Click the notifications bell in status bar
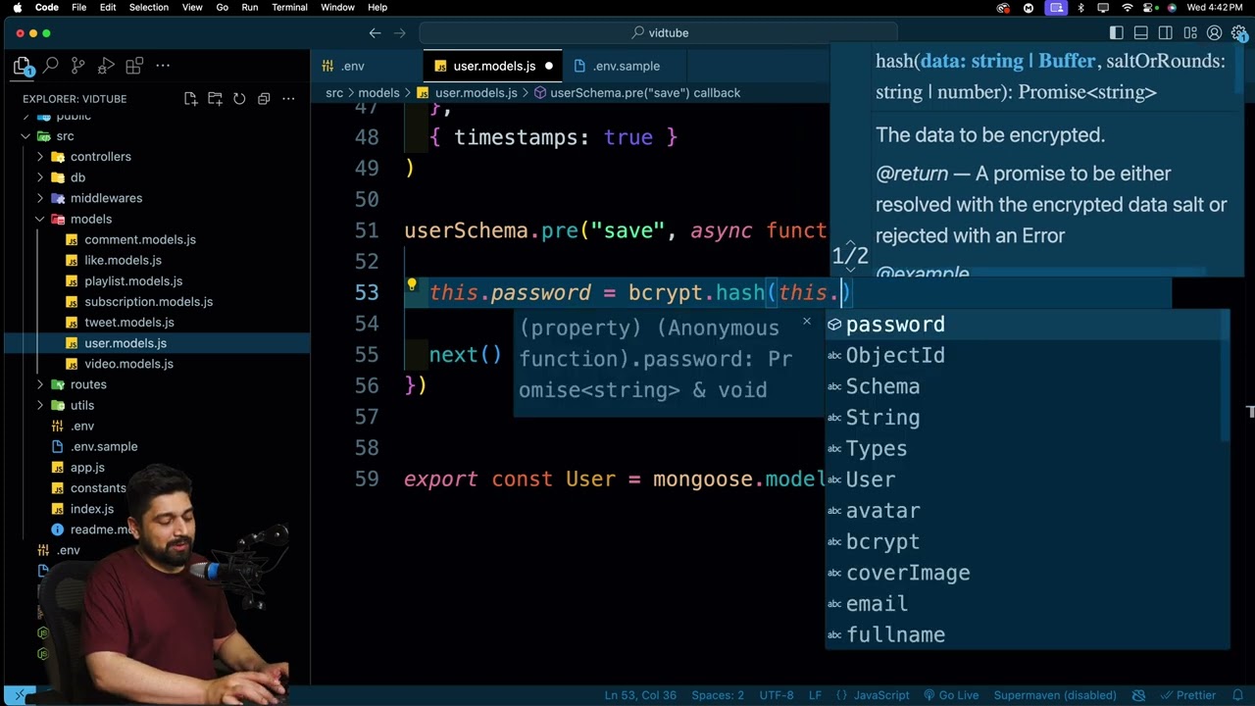1255x706 pixels. pyautogui.click(x=1237, y=695)
